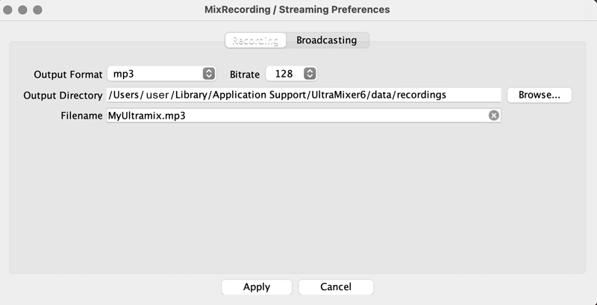The height and width of the screenshot is (305, 597).
Task: Cancel the preferences dialog
Action: 336,287
